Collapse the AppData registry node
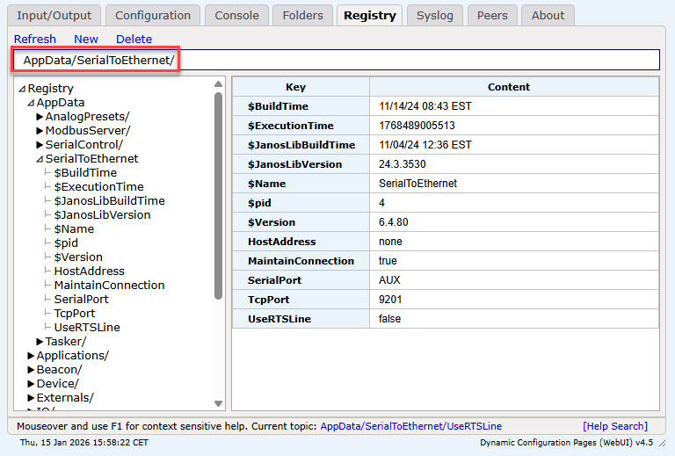The image size is (675, 456). 31,103
